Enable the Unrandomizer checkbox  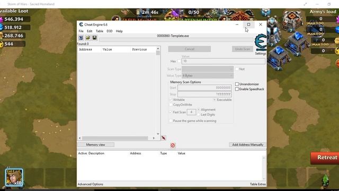click(237, 84)
